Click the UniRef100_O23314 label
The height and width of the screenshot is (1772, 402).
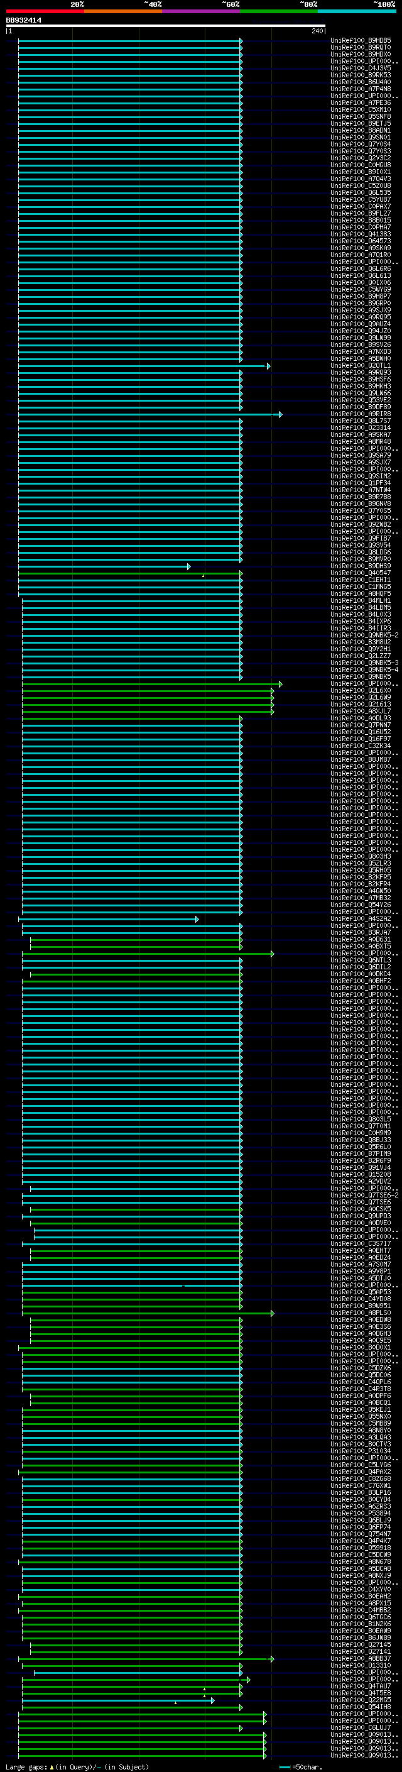click(x=361, y=428)
